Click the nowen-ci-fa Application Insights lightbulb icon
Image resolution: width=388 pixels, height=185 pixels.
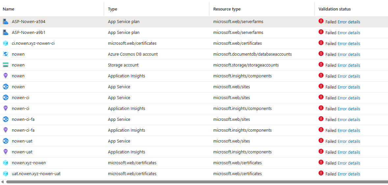[6, 130]
